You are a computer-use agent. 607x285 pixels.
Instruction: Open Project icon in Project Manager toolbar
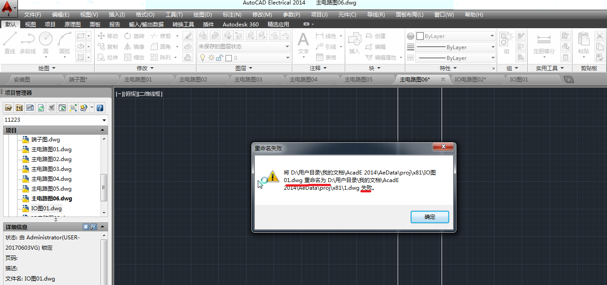click(x=8, y=108)
